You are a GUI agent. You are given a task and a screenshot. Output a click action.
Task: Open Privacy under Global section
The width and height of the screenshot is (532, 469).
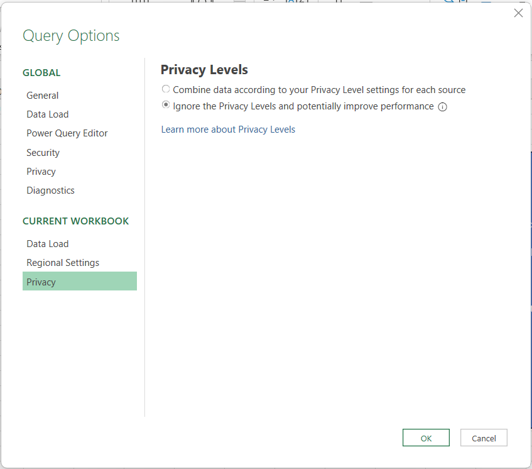pyautogui.click(x=41, y=172)
